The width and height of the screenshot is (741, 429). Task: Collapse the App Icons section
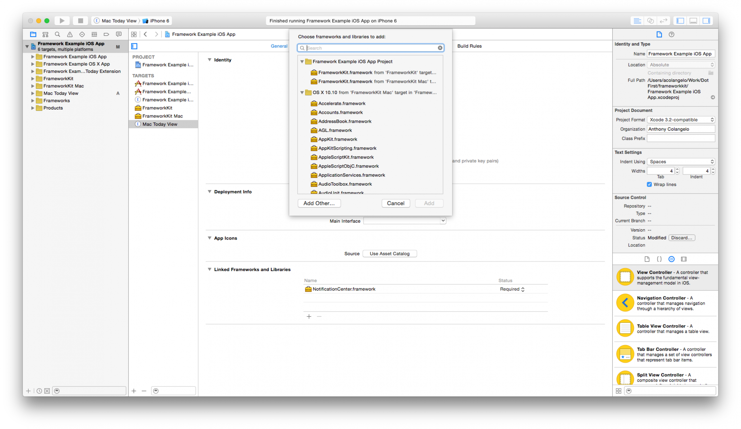point(210,238)
